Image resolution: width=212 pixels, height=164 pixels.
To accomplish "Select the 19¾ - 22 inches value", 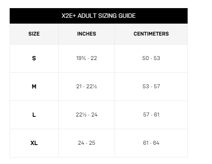I will 87,58.
